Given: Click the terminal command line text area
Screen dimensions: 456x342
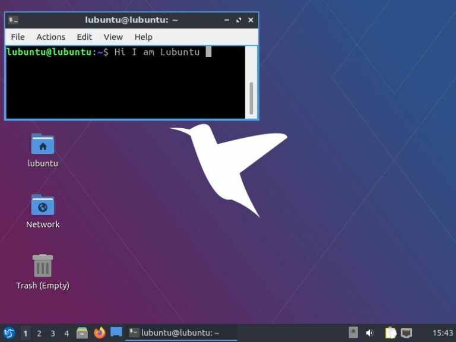Looking at the screenshot, I should click(x=126, y=83).
